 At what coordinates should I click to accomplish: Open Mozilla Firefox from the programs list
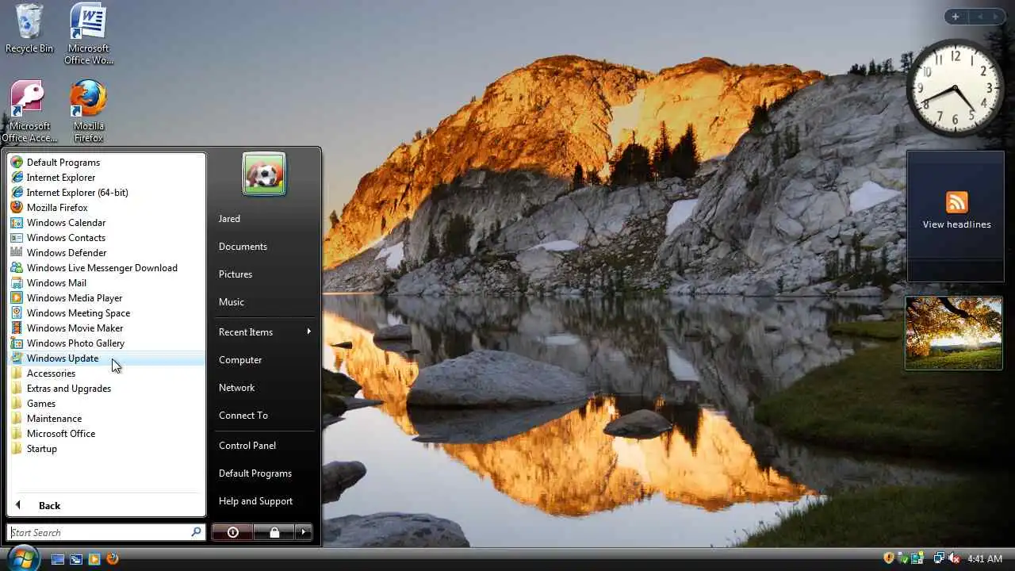click(x=106, y=208)
